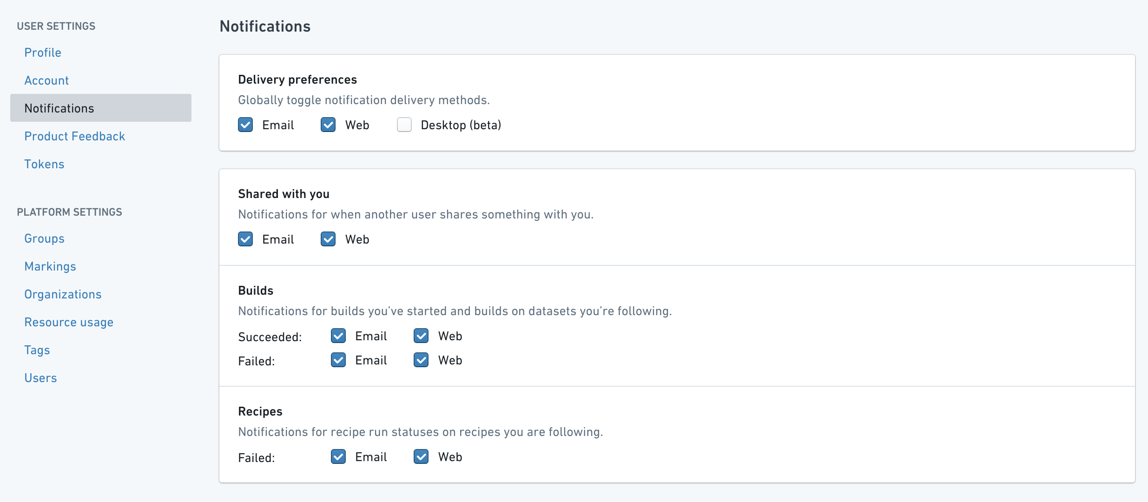Click the 'Succeeded:' label in Builds
This screenshot has width=1148, height=502.
coord(270,337)
